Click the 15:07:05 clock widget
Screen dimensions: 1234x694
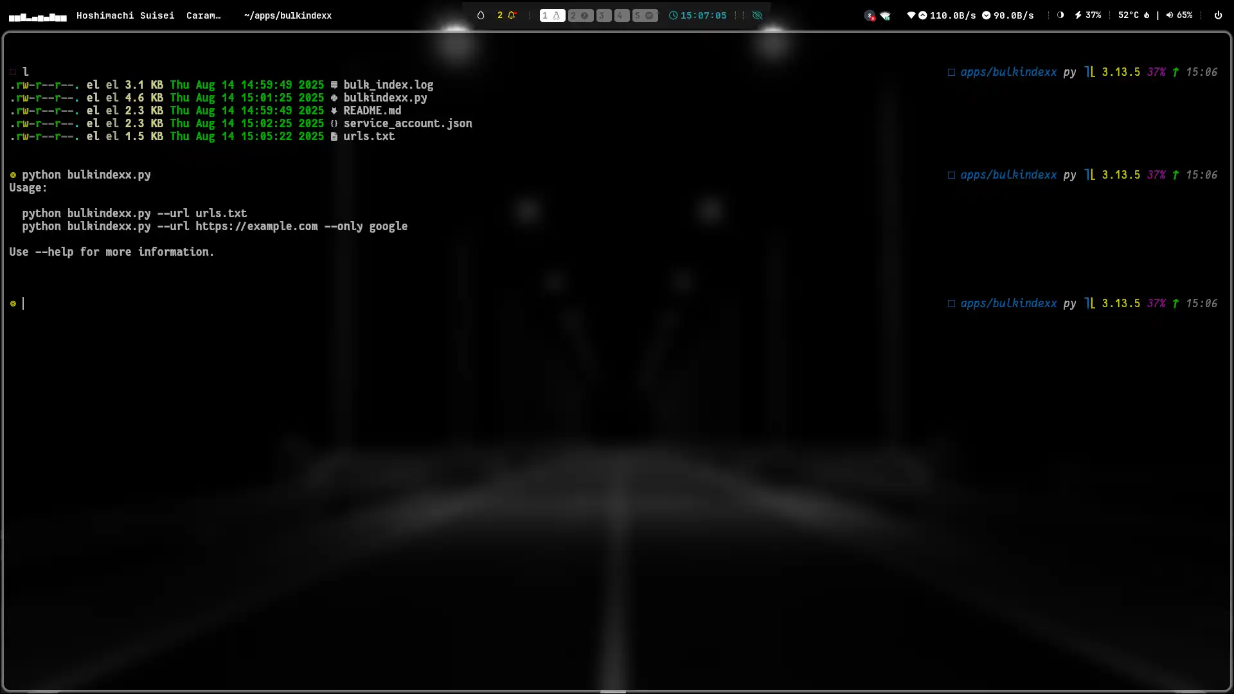[x=697, y=15]
